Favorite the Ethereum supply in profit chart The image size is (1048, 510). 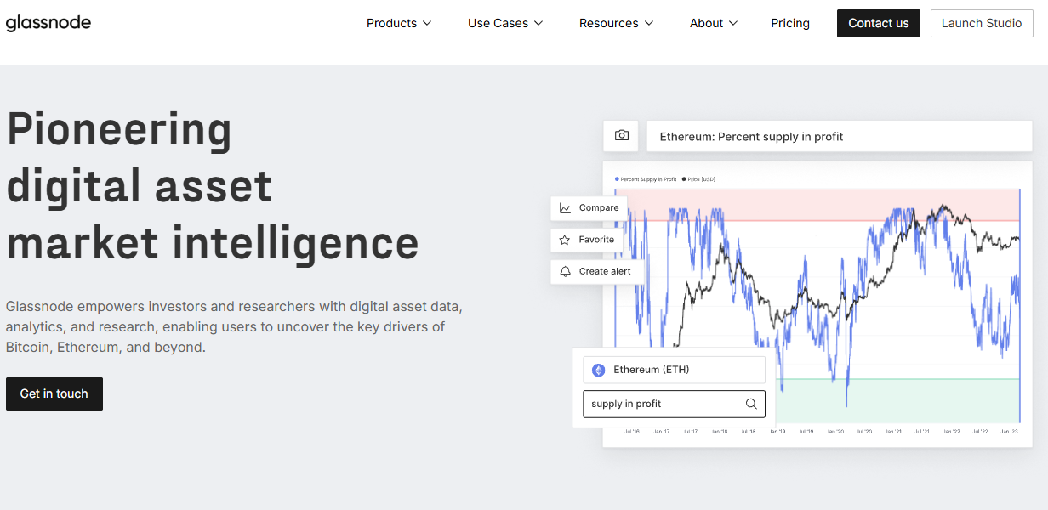(x=586, y=240)
